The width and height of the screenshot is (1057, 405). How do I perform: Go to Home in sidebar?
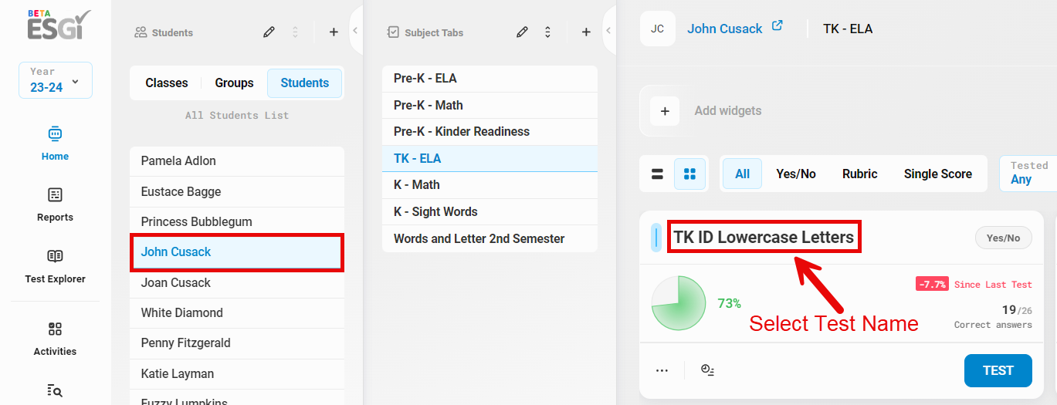click(x=55, y=143)
